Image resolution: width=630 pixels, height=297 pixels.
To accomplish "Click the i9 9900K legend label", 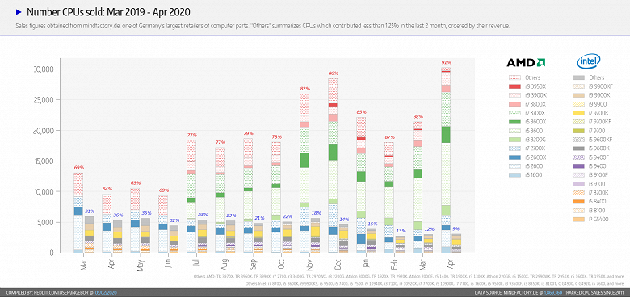I will pyautogui.click(x=600, y=95).
